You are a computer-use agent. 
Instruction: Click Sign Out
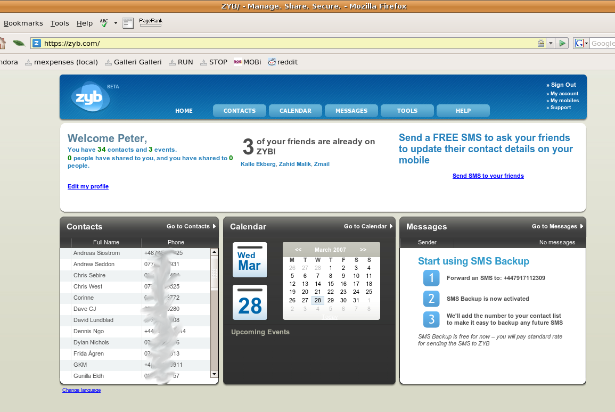point(563,85)
